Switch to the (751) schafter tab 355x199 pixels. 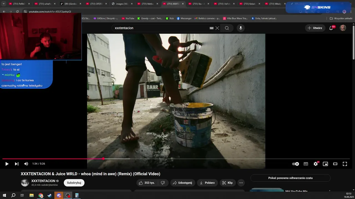point(45,4)
